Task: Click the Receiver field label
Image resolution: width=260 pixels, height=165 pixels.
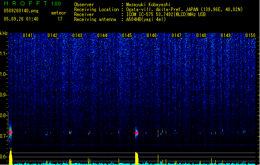Action: [x=84, y=14]
